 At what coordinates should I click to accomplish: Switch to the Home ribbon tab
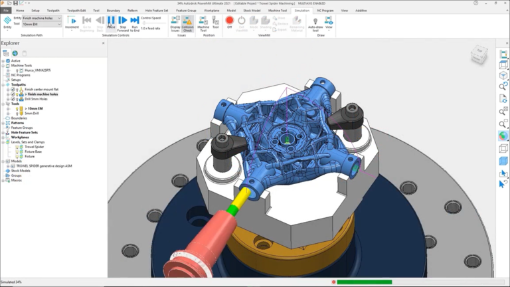20,11
